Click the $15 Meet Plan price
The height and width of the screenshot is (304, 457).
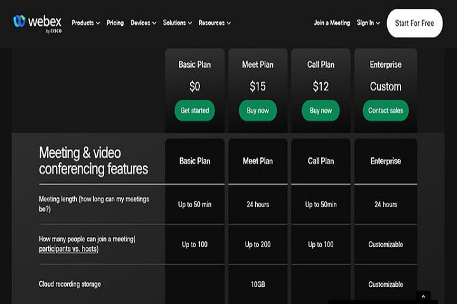click(x=258, y=86)
